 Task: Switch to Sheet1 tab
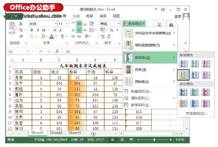pyautogui.click(x=37, y=133)
